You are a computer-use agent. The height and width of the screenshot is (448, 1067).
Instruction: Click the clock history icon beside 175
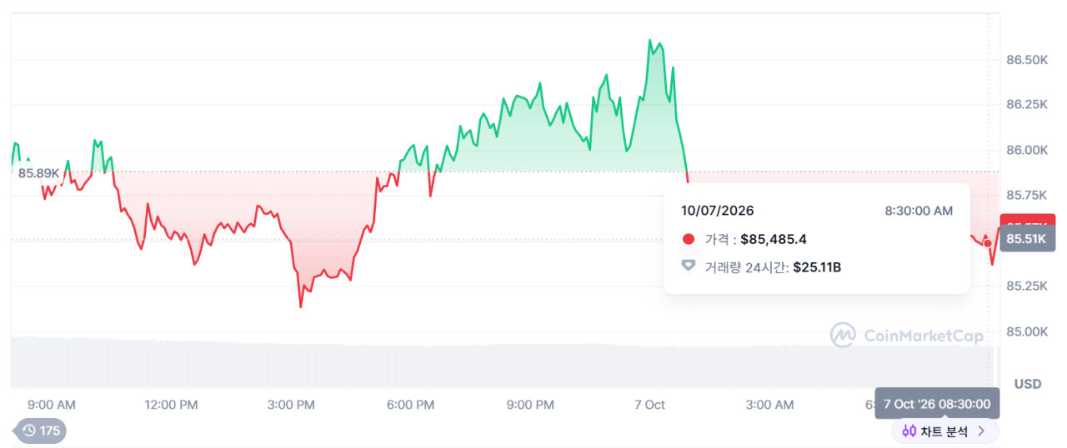click(29, 431)
